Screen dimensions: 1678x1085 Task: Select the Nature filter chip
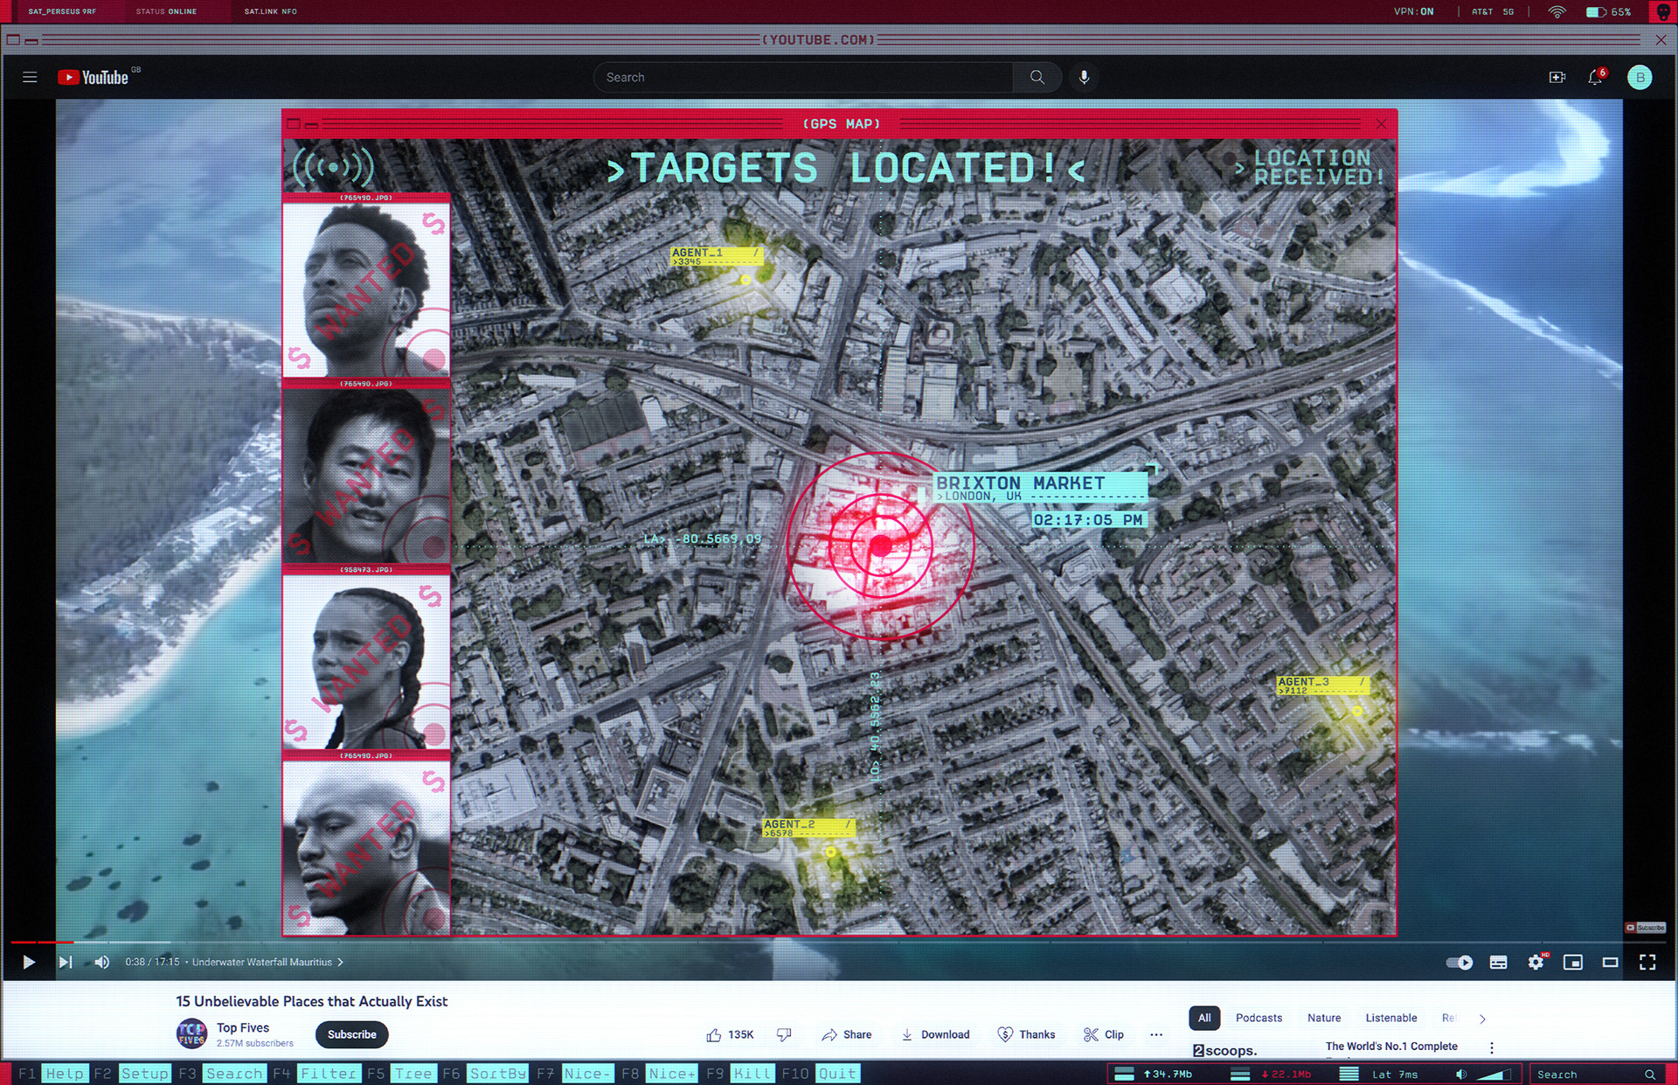coord(1324,1018)
